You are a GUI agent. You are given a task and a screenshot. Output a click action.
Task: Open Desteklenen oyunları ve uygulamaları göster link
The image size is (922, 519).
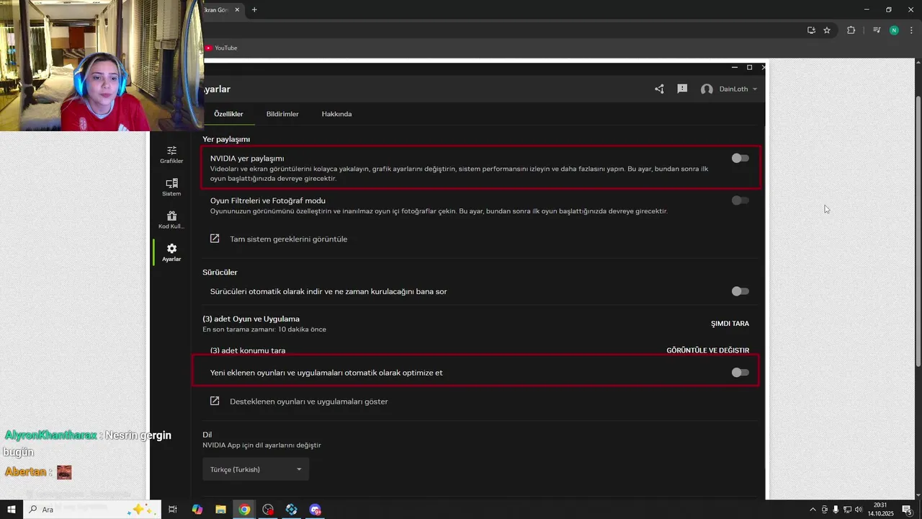coord(309,402)
